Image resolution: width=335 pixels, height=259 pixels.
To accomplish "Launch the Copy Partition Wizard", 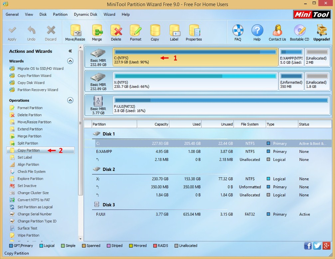I will pyautogui.click(x=34, y=75).
